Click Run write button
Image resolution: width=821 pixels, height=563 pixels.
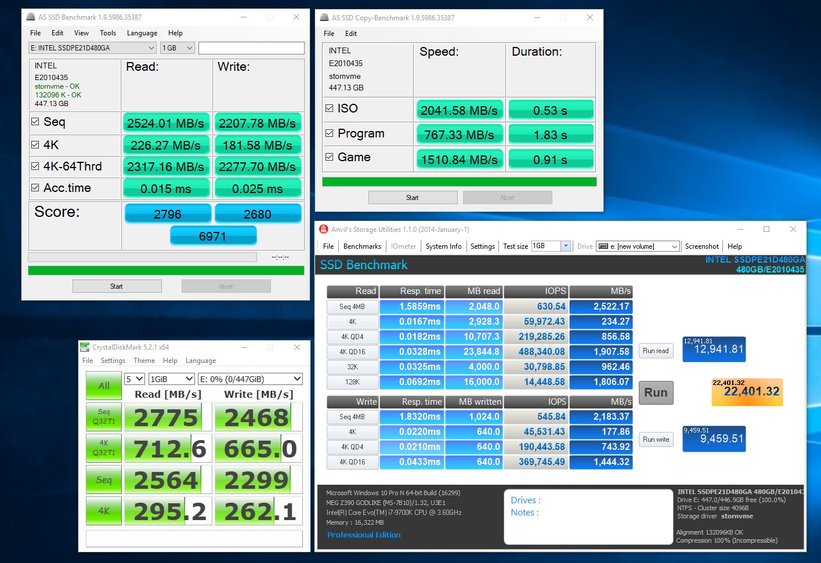656,439
